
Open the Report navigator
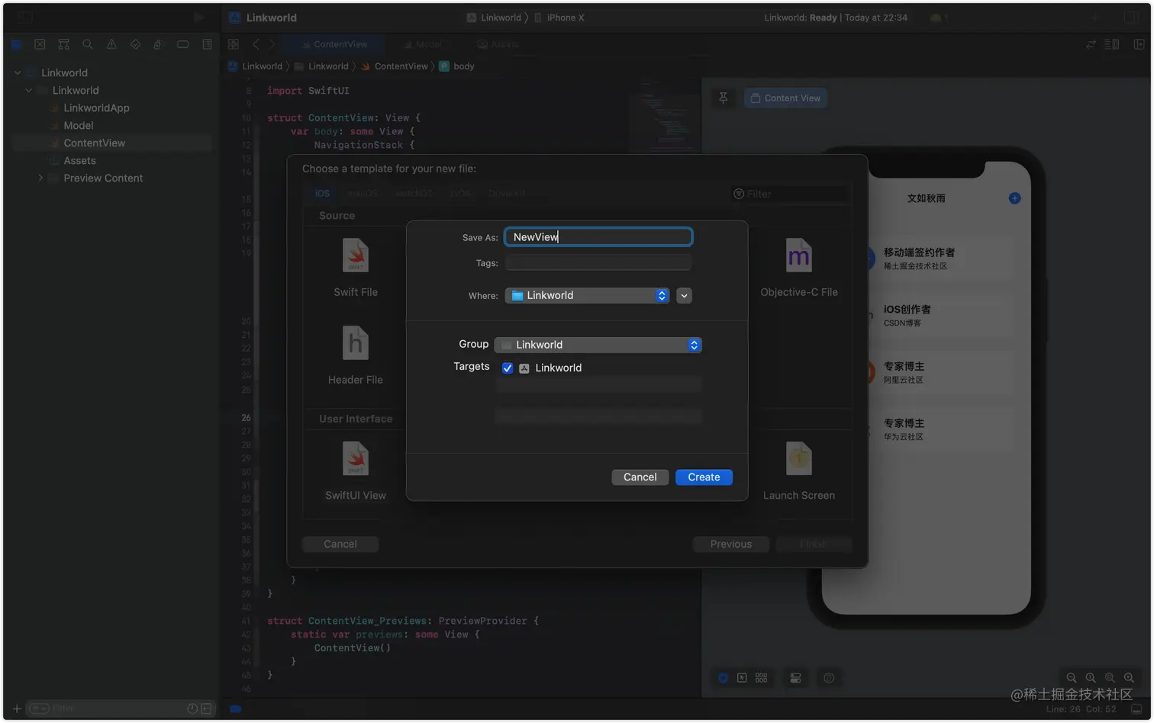coord(207,44)
